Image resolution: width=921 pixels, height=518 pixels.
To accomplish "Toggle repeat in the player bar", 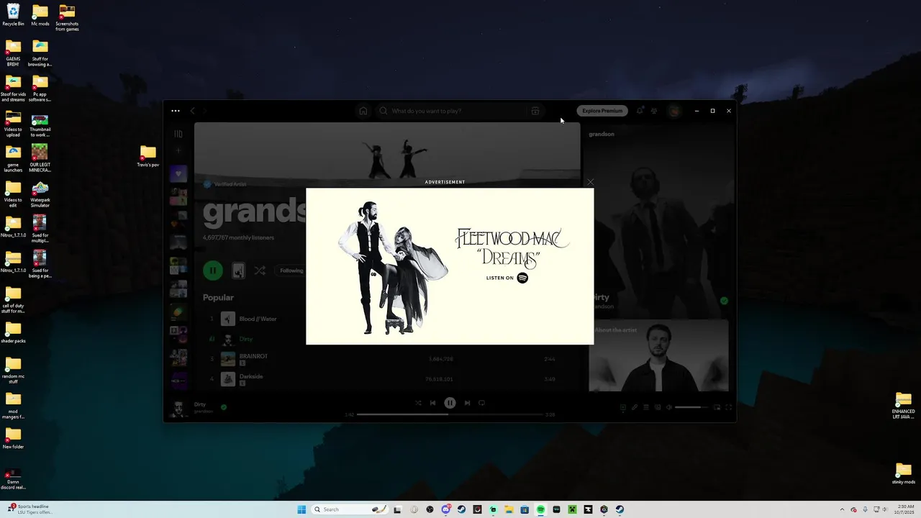I will pos(481,403).
